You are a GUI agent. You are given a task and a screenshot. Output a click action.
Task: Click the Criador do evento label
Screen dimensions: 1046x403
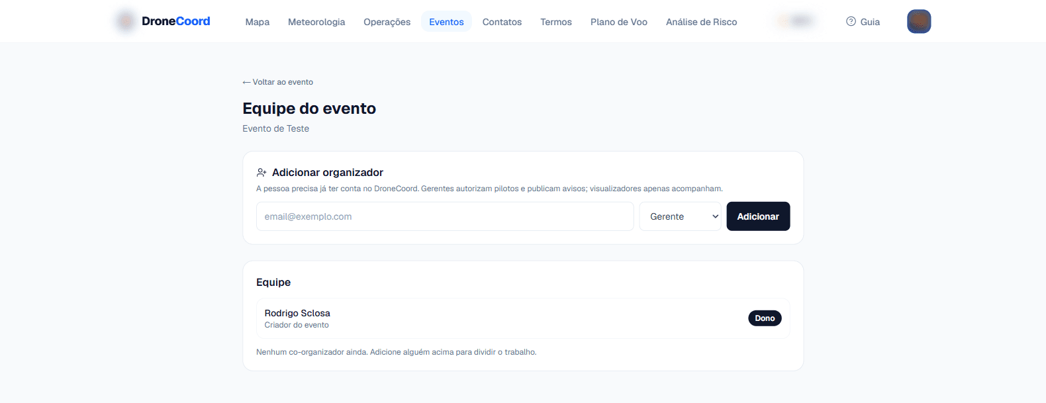click(297, 325)
